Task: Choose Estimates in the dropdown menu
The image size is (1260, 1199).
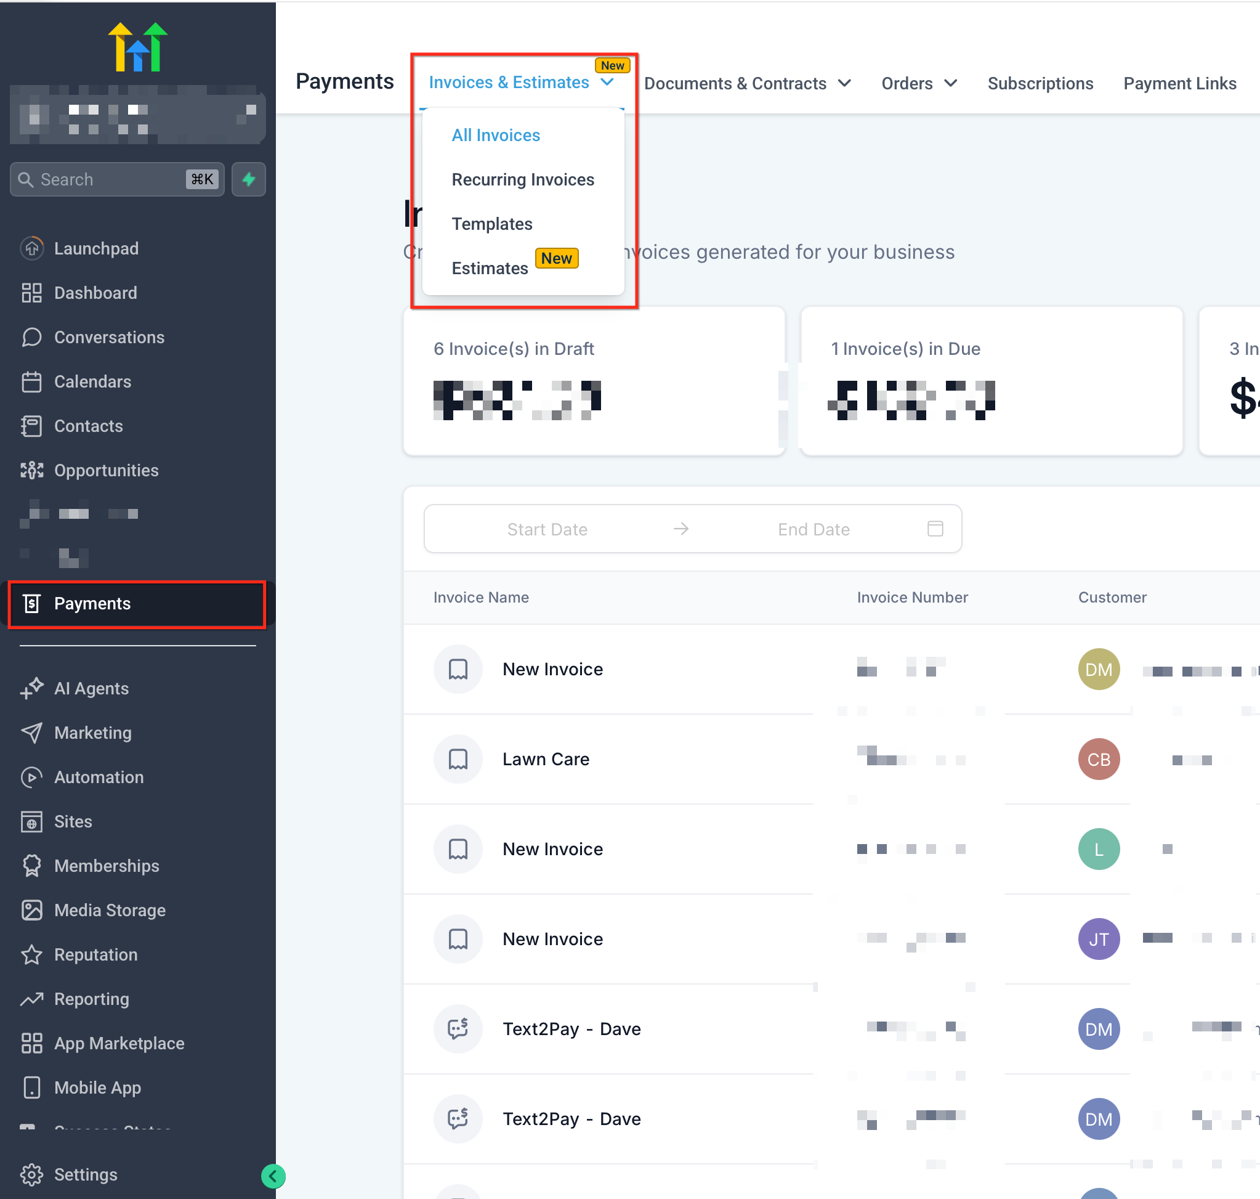Action: pyautogui.click(x=490, y=269)
